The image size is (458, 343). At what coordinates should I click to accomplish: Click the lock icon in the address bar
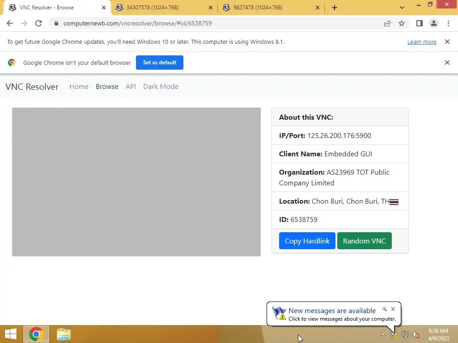tap(56, 23)
